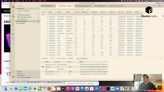Click Stop sharing in screen share bar

point(91,84)
